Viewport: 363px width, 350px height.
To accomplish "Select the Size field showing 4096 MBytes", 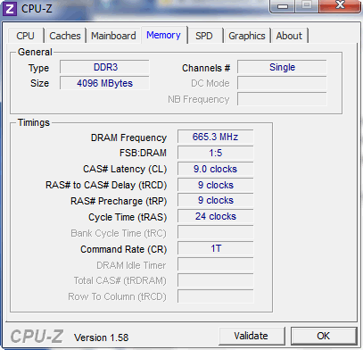I will point(104,83).
